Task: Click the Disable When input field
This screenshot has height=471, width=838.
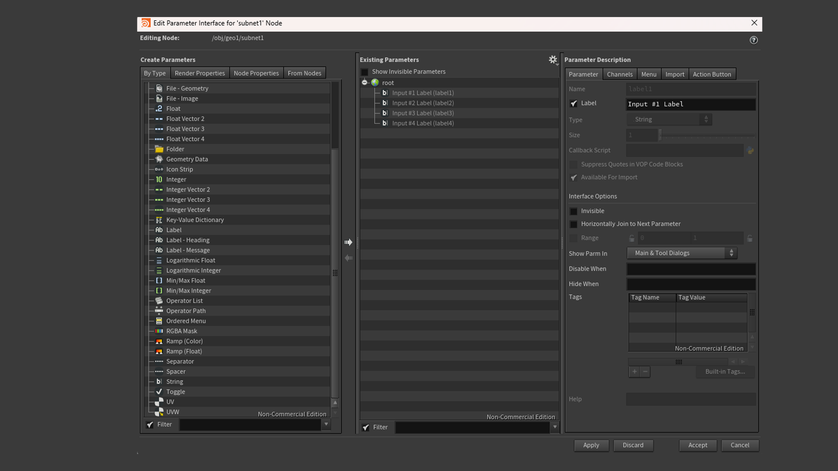Action: pos(691,269)
